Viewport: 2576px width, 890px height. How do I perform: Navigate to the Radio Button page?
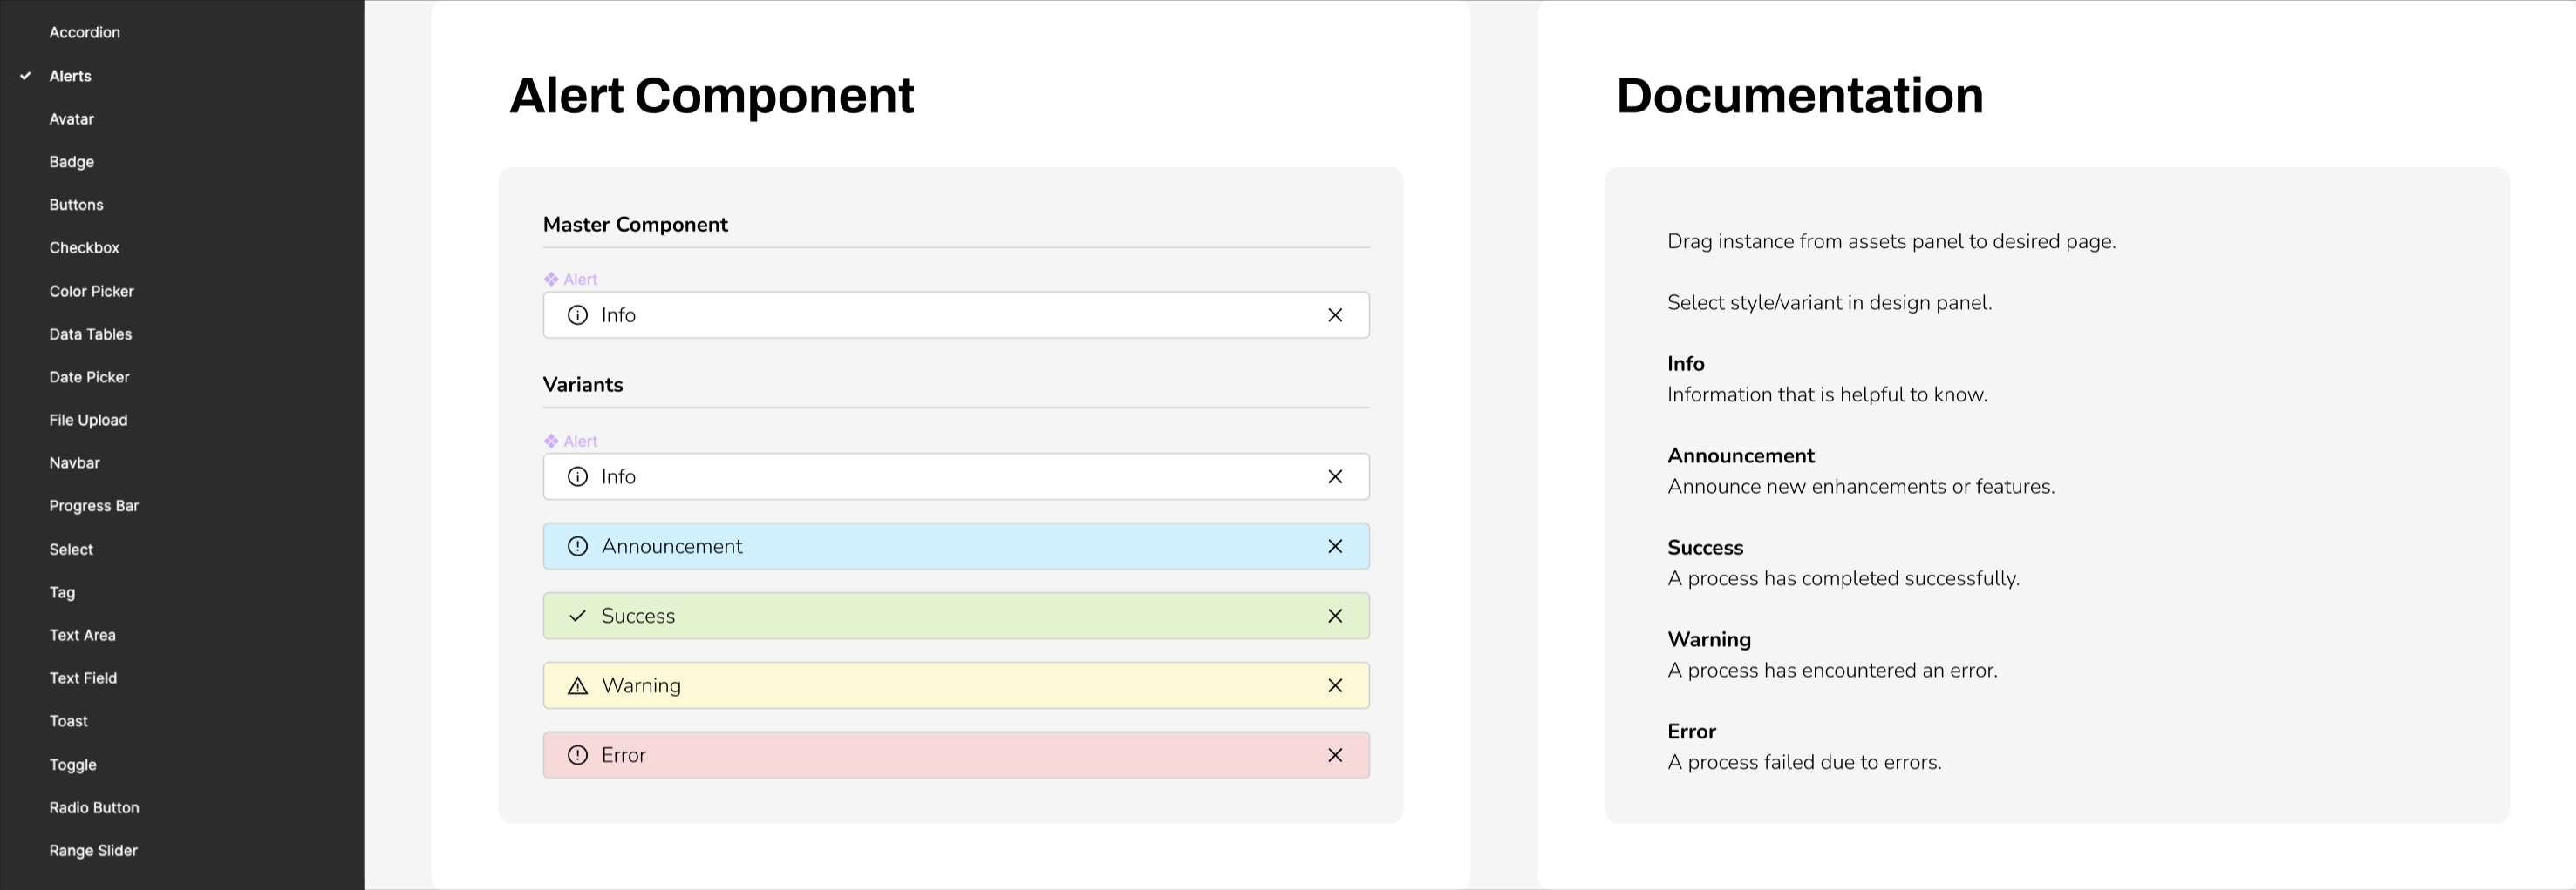click(94, 807)
